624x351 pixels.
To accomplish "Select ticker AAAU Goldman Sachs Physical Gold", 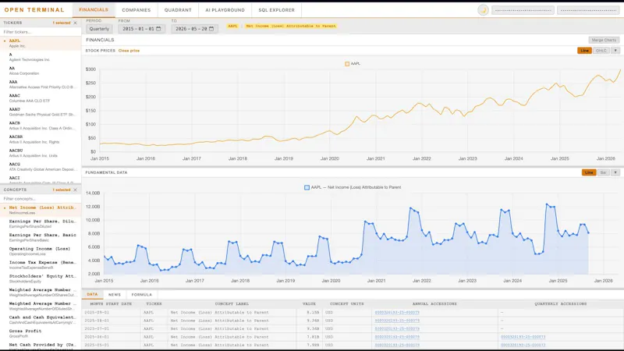I will (41, 112).
